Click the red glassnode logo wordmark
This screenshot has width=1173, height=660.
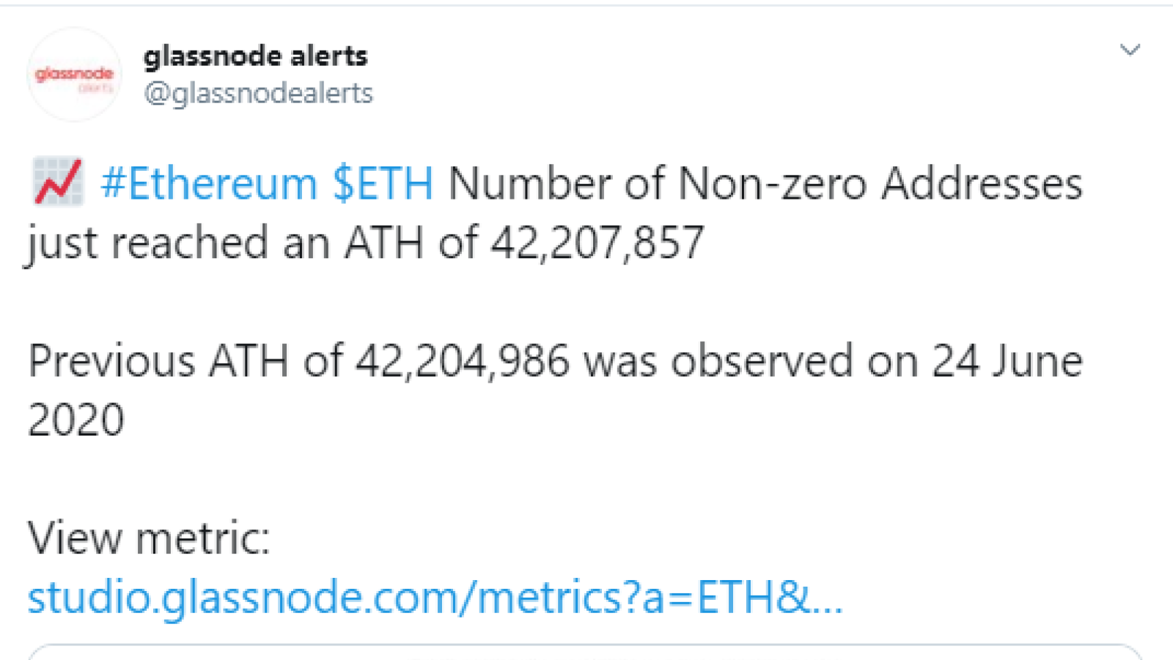click(74, 73)
